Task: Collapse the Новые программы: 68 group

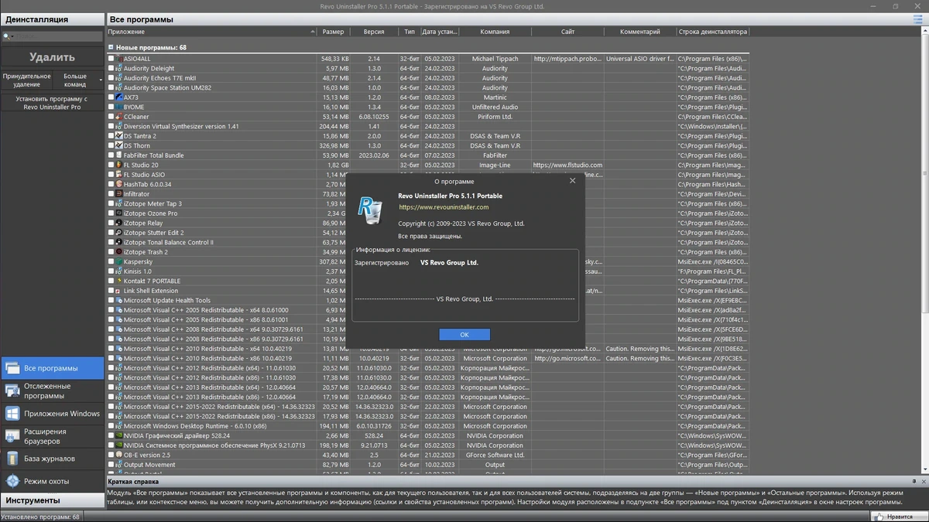Action: [111, 47]
